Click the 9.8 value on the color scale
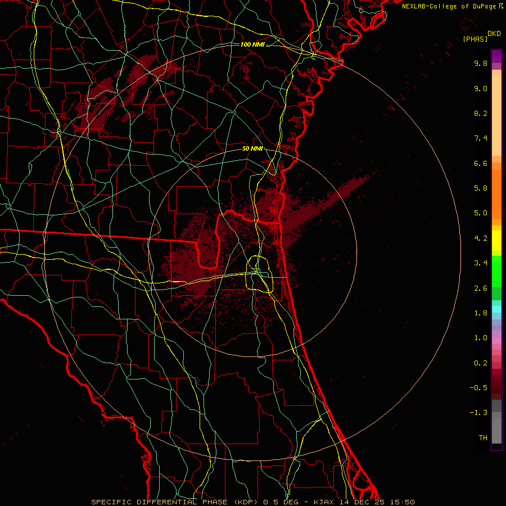 [x=481, y=63]
